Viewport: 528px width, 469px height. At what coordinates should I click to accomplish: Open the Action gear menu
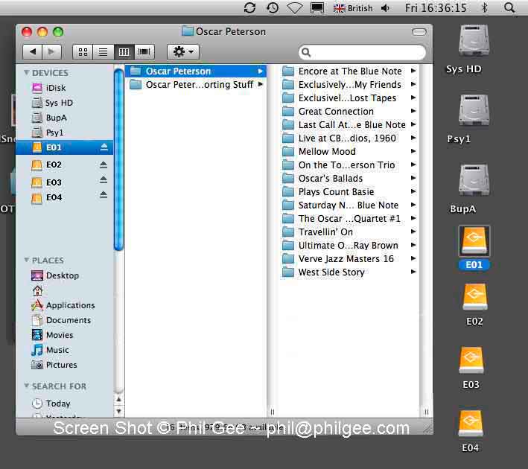pos(183,52)
